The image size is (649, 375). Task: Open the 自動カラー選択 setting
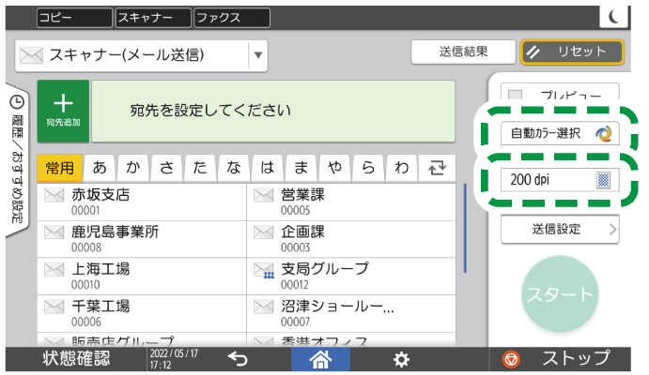[x=560, y=133]
